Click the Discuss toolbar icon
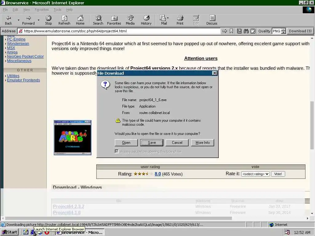 [x=212, y=18]
